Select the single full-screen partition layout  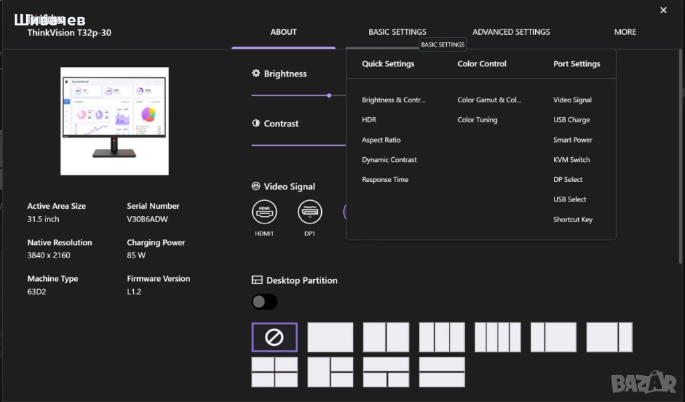pos(330,337)
